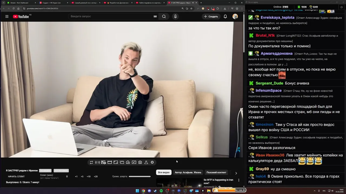Add +1 minute to split
Screen dimensions: 346x194
76,176
